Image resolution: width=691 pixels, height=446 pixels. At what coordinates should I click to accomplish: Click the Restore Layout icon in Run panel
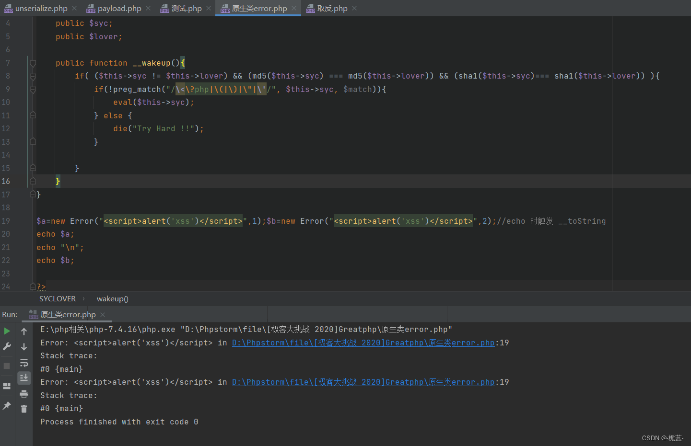point(7,386)
